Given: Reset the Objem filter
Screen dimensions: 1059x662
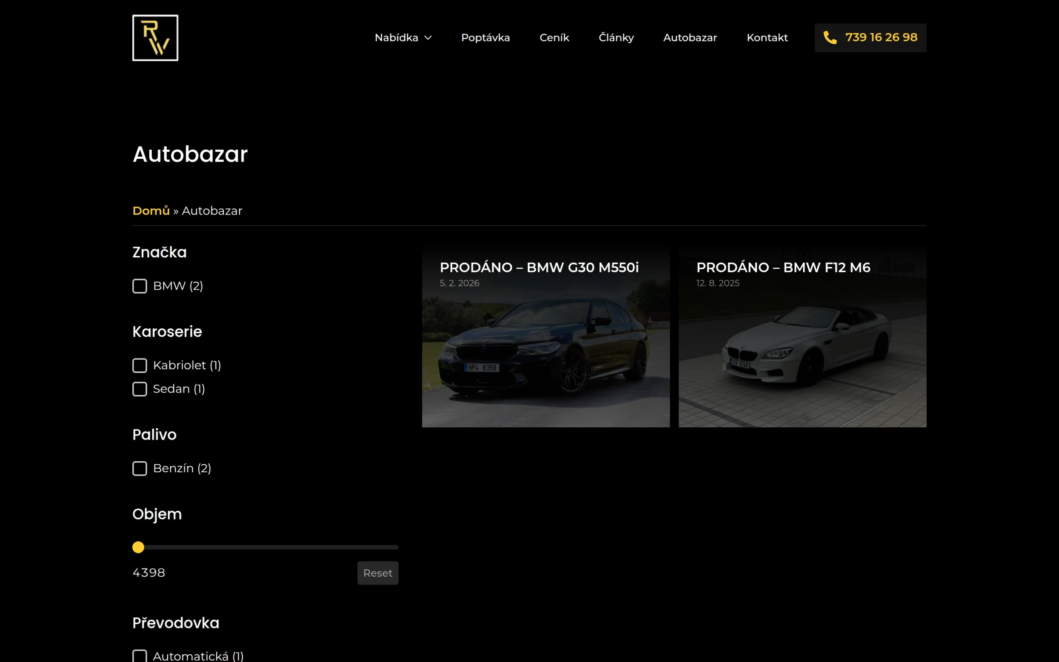Looking at the screenshot, I should click(x=378, y=573).
